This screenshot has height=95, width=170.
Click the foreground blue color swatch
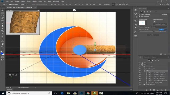tap(2, 54)
